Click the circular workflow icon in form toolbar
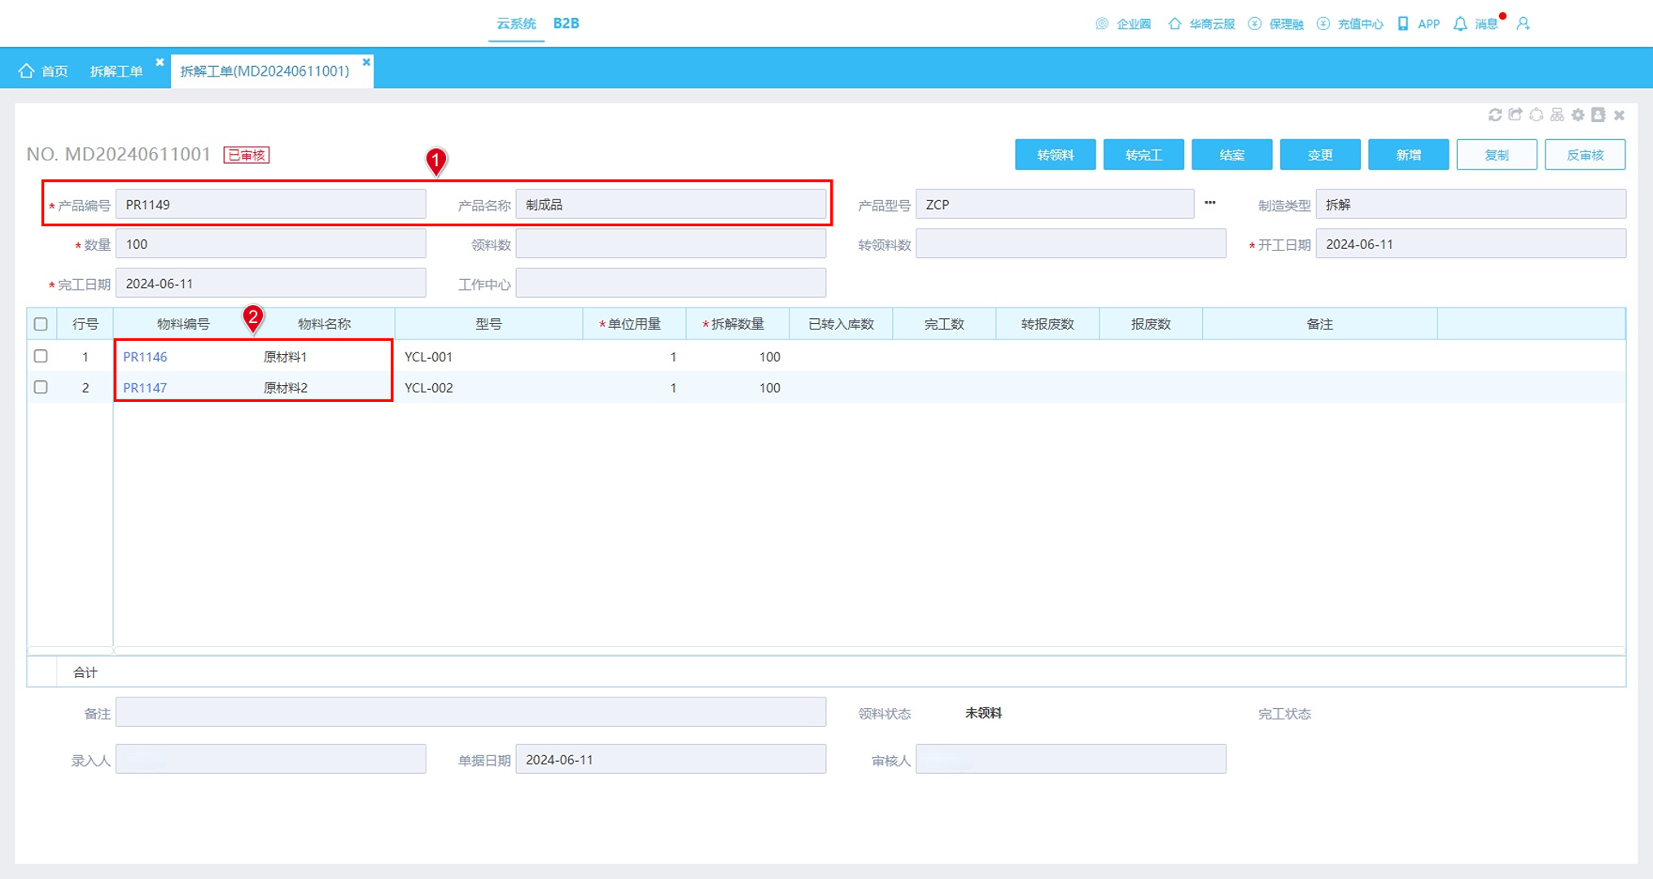The width and height of the screenshot is (1653, 879). [1536, 115]
